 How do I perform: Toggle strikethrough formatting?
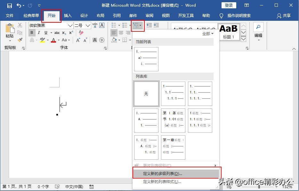coord(57,33)
